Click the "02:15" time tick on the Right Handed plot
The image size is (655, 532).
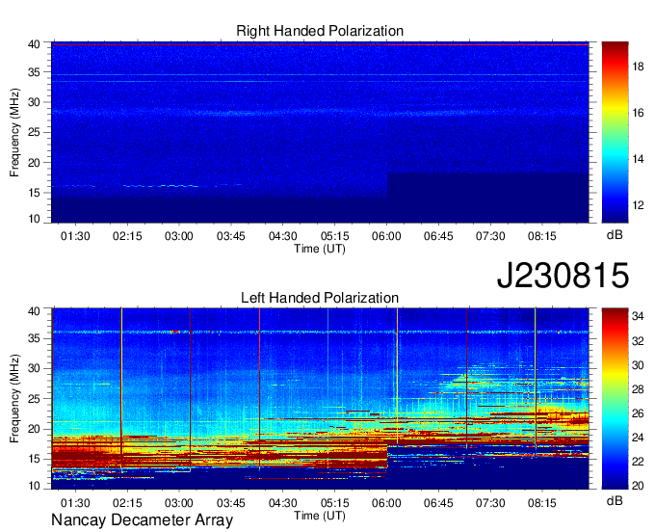pos(127,236)
